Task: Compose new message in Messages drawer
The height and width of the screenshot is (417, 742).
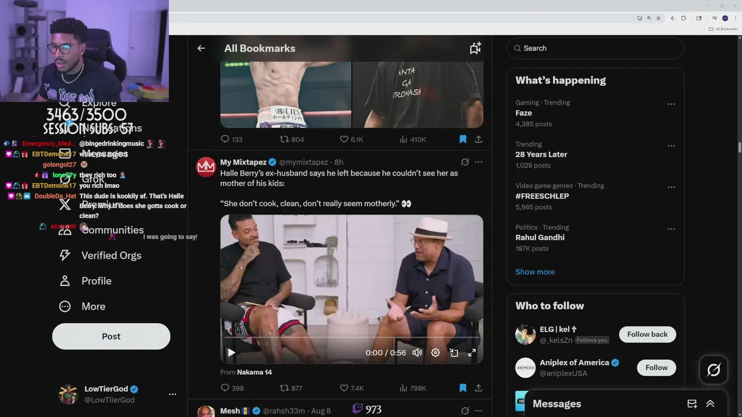Action: (692, 404)
